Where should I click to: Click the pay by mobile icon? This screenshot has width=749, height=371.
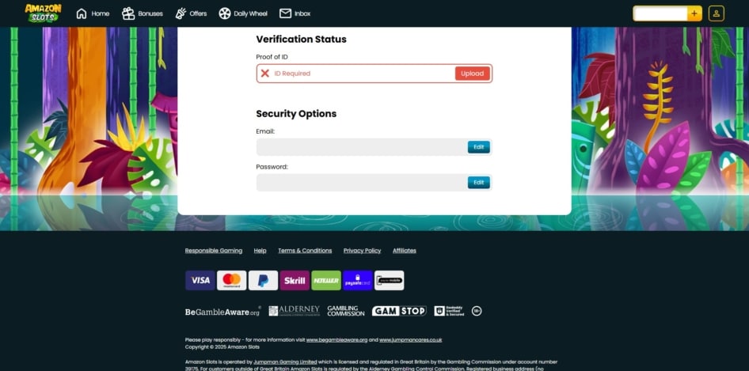pos(390,280)
